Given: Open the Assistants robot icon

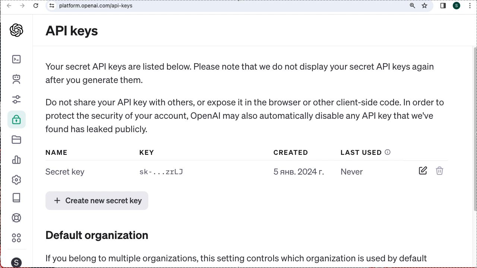Looking at the screenshot, I should (x=16, y=79).
